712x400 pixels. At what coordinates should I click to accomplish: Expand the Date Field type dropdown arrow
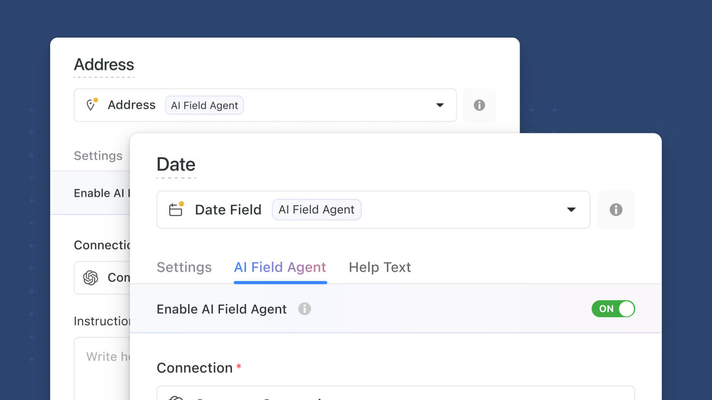571,210
